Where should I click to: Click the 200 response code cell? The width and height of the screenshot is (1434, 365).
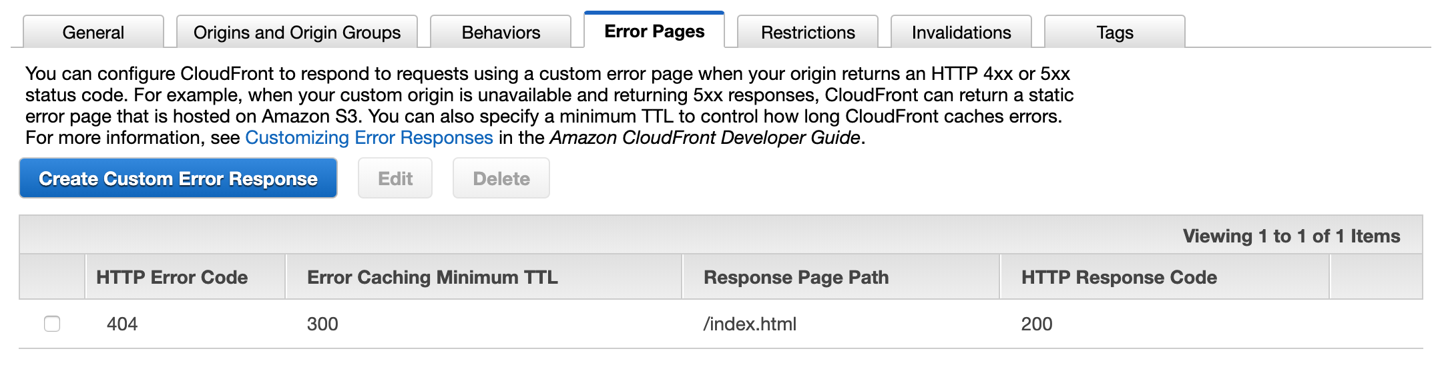click(1037, 324)
